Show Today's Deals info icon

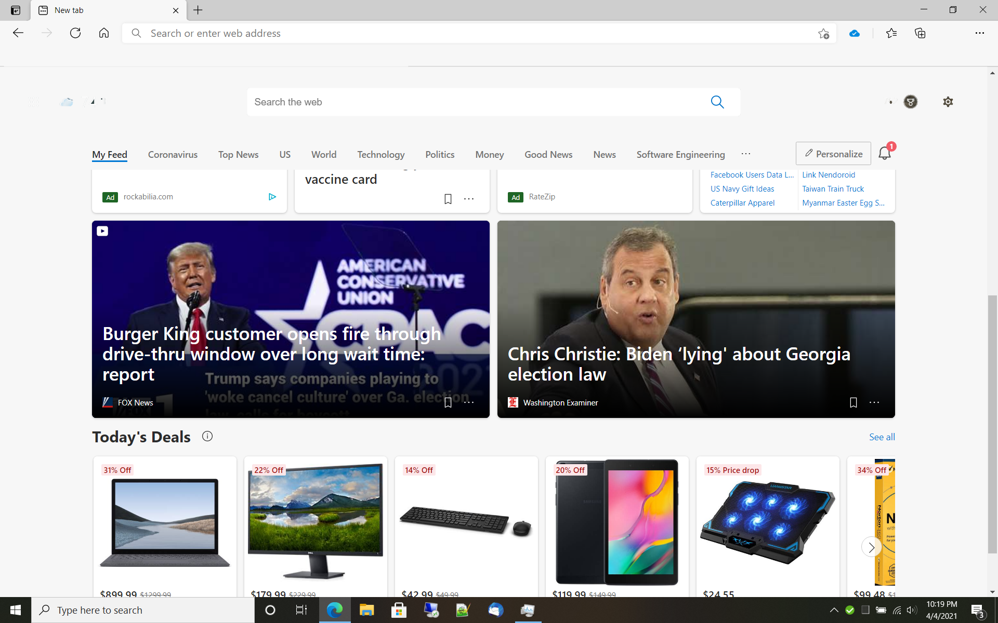click(x=207, y=436)
